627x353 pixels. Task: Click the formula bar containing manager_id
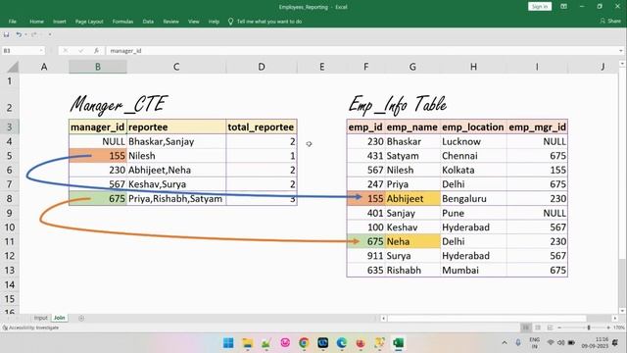point(362,51)
